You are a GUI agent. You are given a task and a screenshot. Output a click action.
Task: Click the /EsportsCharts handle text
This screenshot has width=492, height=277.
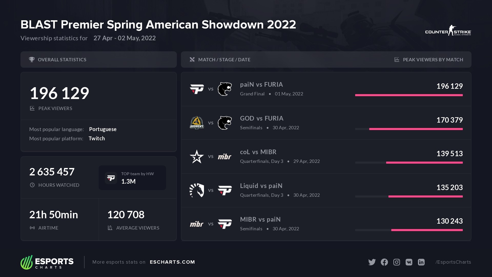pos(453,262)
